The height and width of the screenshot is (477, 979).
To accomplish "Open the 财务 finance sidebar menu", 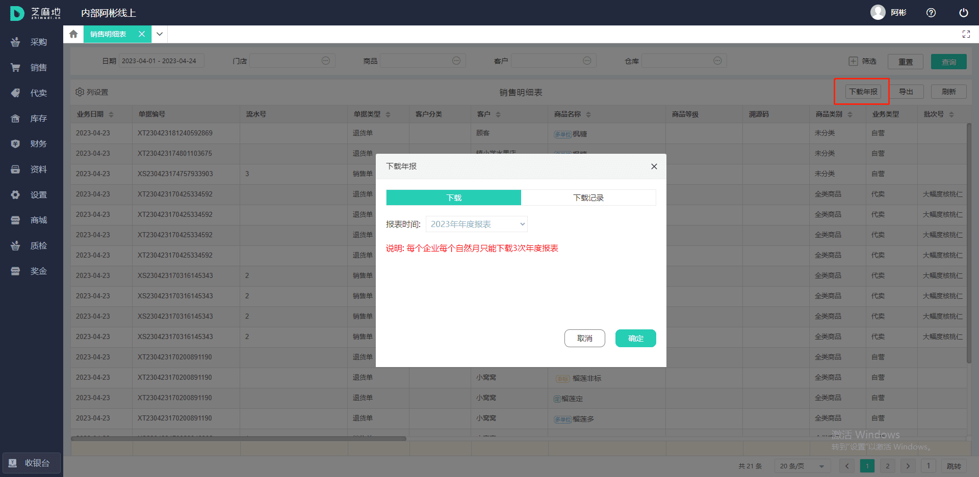I will (x=31, y=144).
